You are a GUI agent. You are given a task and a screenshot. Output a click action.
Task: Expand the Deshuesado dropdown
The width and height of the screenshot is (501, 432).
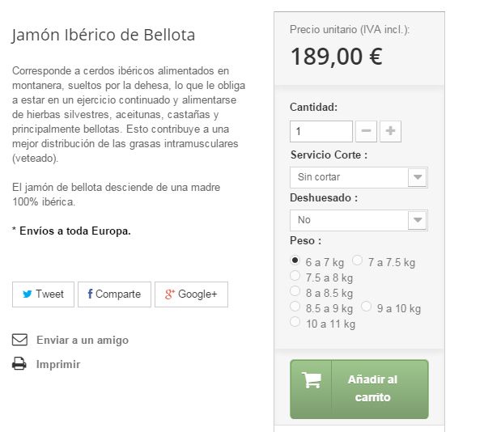coord(359,220)
